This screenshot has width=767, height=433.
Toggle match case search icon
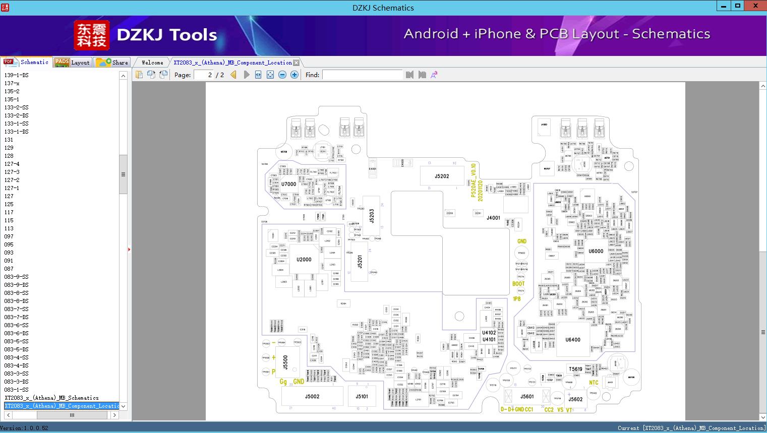coord(434,75)
